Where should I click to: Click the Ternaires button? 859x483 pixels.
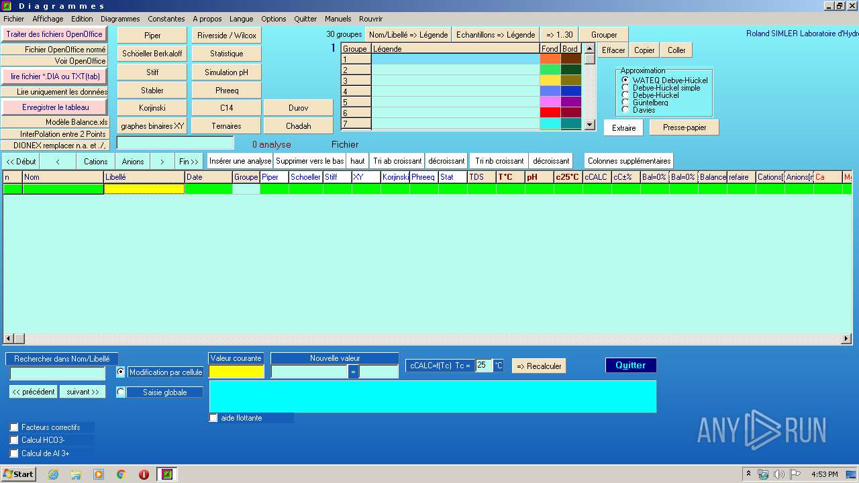(227, 125)
